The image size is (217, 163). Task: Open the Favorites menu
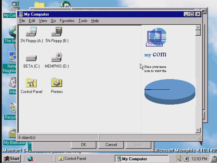coord(67,21)
